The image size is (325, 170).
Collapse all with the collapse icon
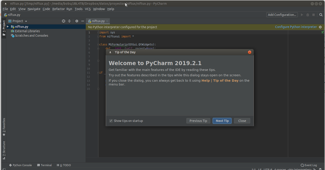tap(69, 21)
